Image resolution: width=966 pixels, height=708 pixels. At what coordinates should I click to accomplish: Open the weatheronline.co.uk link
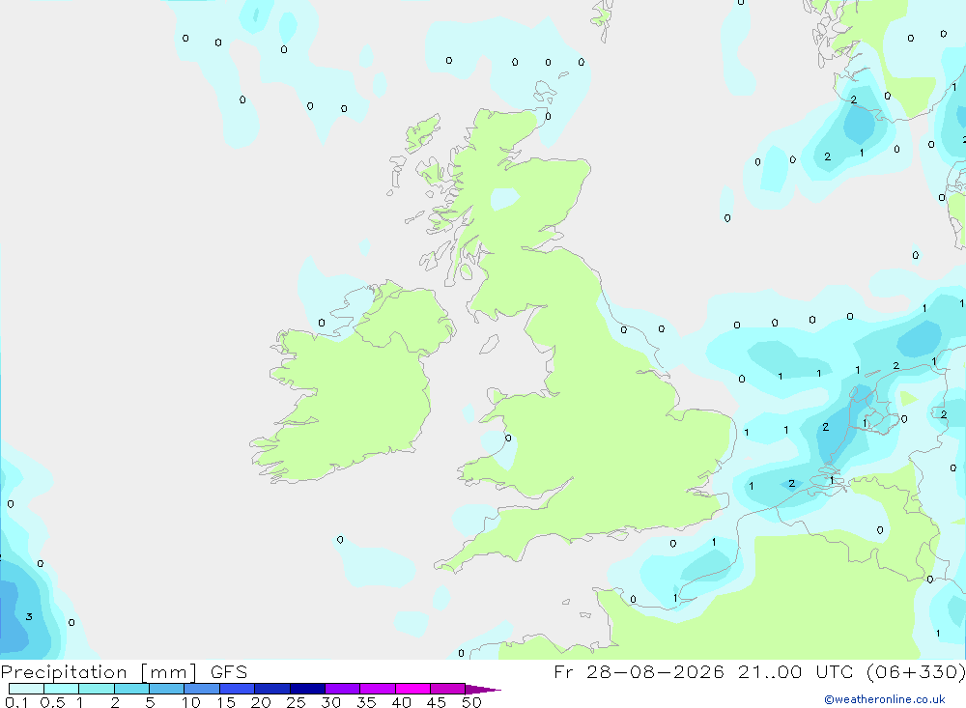click(x=885, y=699)
